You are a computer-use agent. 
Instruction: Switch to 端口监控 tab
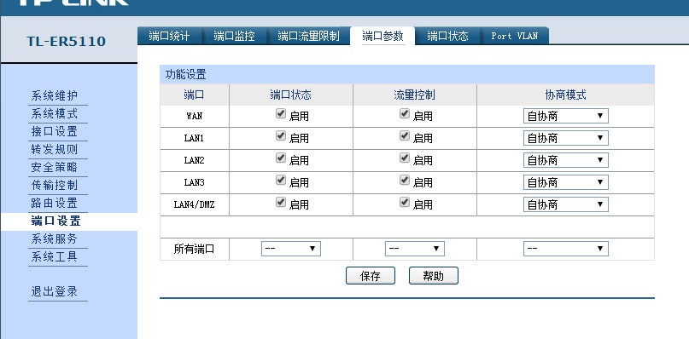[235, 36]
